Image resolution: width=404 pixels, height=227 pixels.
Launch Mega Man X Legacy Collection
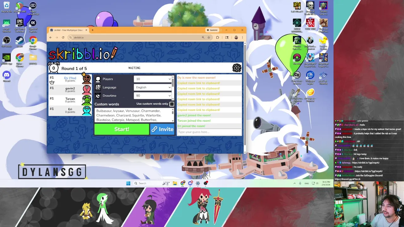[x=310, y=61]
